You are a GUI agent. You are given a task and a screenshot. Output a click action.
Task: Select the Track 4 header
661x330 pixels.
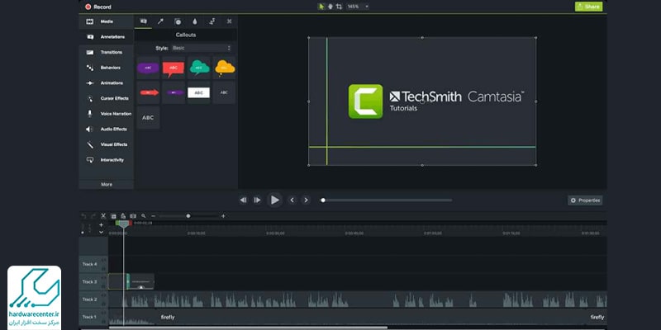pyautogui.click(x=93, y=264)
